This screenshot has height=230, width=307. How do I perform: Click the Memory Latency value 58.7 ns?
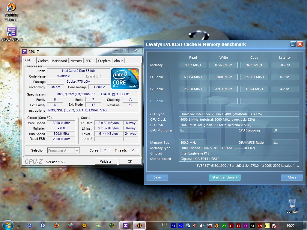(285, 65)
